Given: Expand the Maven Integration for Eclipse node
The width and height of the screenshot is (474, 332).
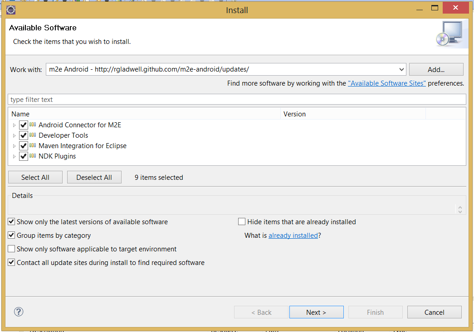Looking at the screenshot, I should [x=14, y=146].
